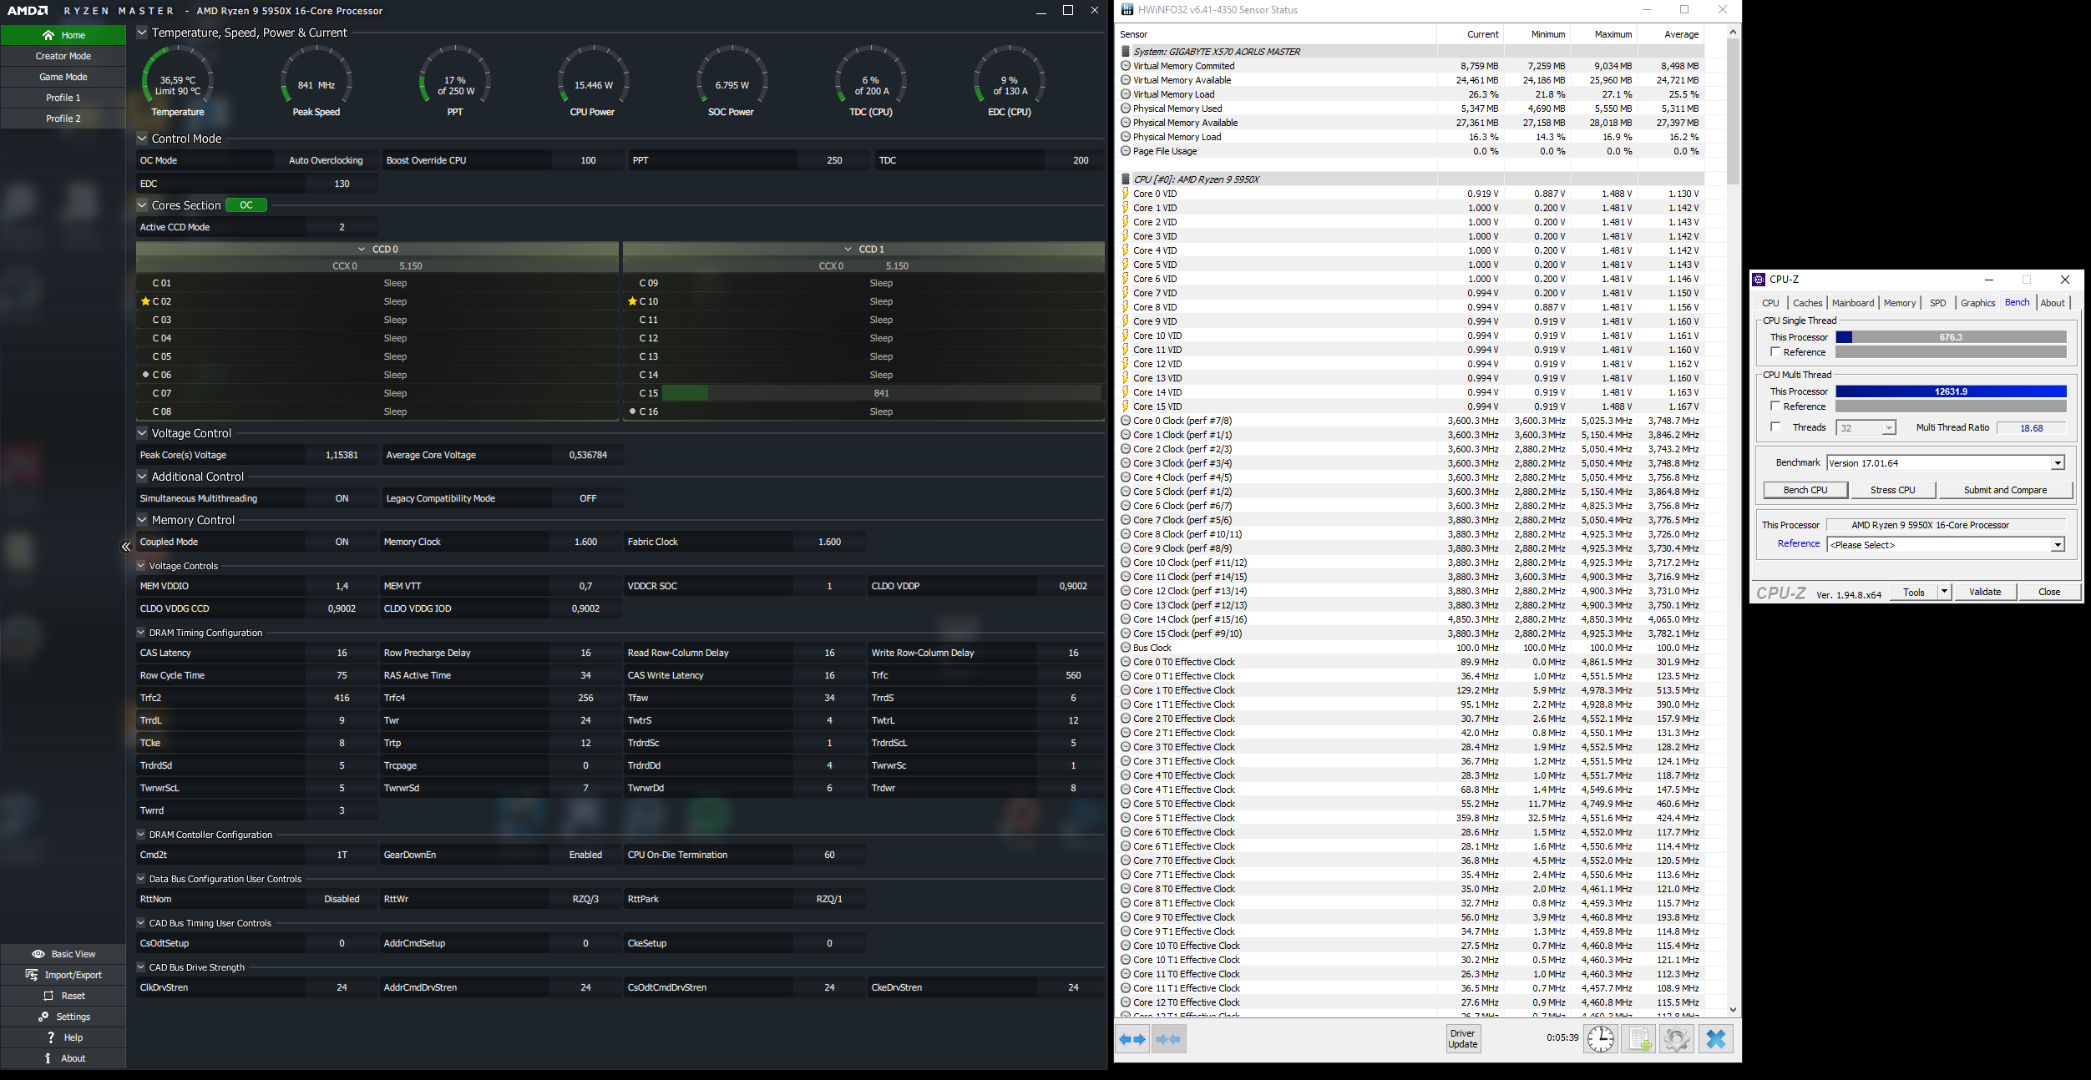Click HWiNFO start logging sheet-with-plus icon
Screen dimensions: 2091x1080
(x=1639, y=1039)
